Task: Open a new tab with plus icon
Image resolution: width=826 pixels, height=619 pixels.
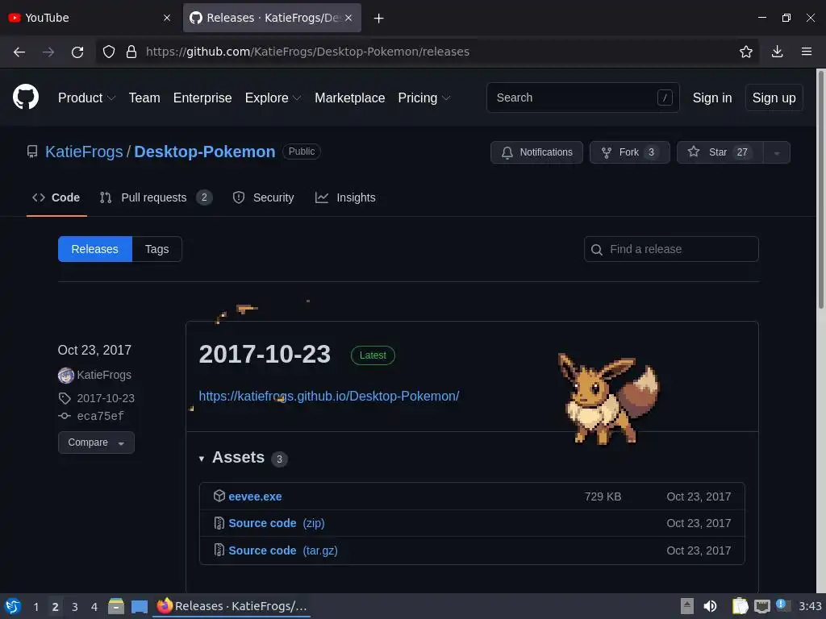Action: tap(378, 18)
